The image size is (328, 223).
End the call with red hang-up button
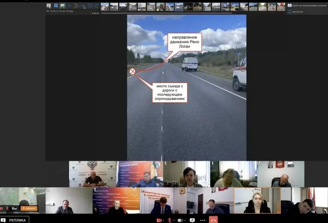(x=213, y=220)
